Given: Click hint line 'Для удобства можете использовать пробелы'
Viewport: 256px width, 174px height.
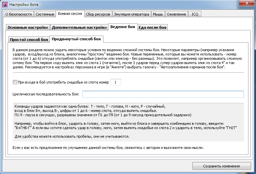Looking at the screenshot, I should 72,136.
